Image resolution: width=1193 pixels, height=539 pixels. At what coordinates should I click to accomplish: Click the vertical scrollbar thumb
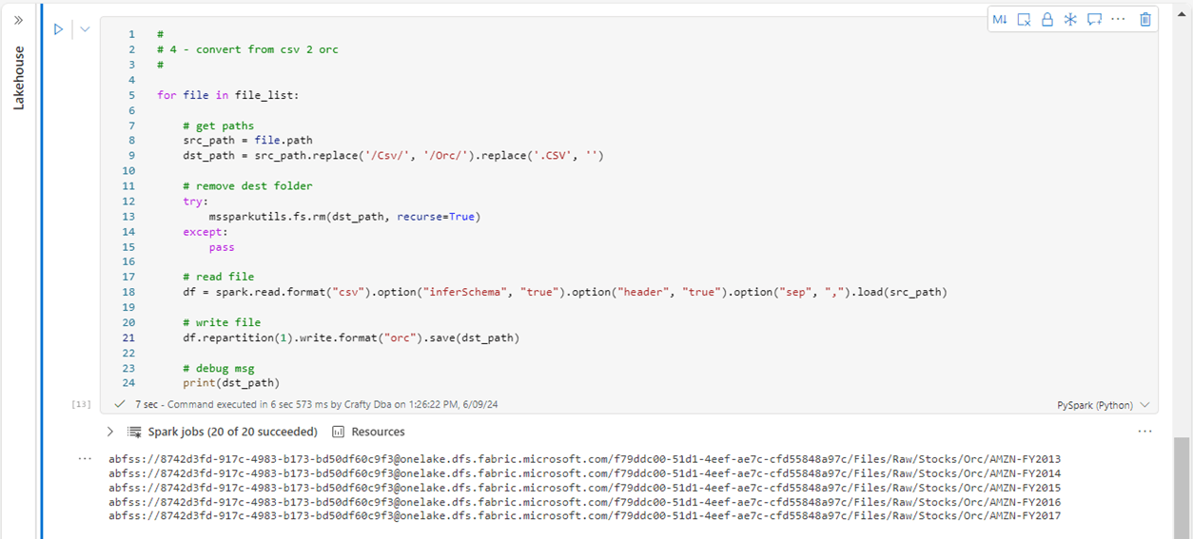point(1182,485)
